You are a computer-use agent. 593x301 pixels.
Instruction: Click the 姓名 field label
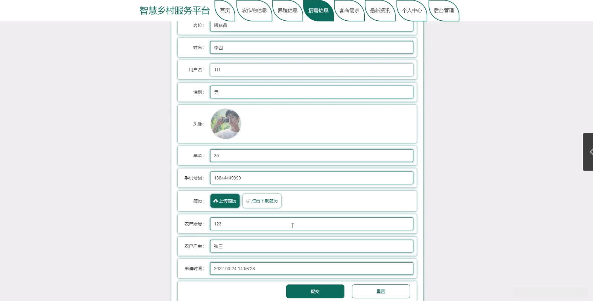pos(198,47)
